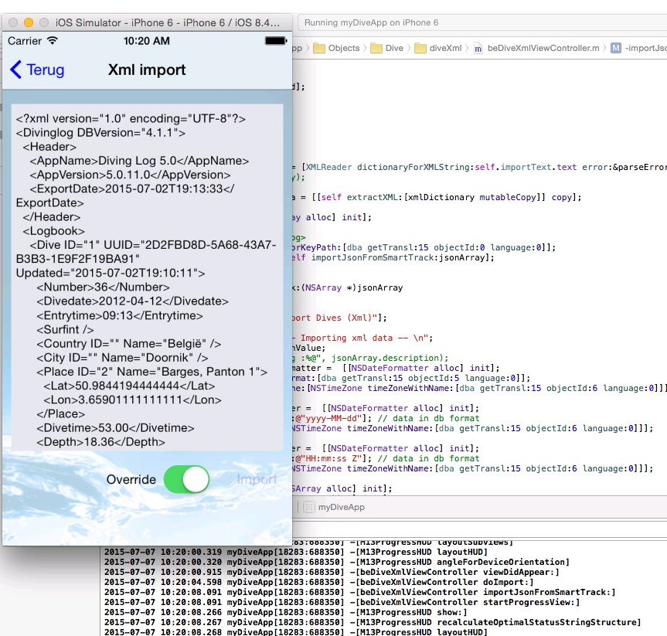
Task: Toggle the Override switch off
Action: click(x=186, y=479)
